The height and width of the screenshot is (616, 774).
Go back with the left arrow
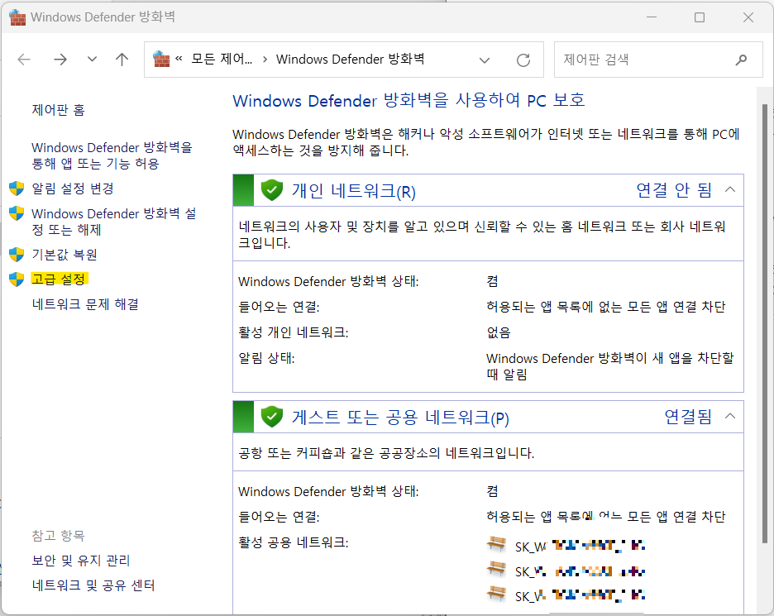click(24, 60)
